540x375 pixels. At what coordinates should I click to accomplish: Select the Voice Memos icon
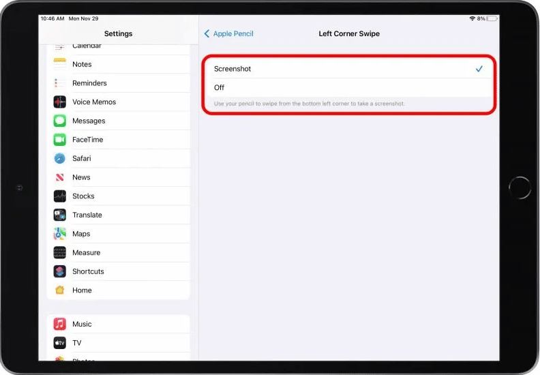(60, 102)
